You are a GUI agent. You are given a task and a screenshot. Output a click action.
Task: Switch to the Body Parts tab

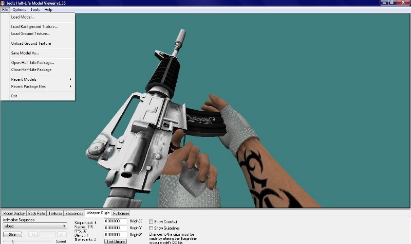coord(37,213)
